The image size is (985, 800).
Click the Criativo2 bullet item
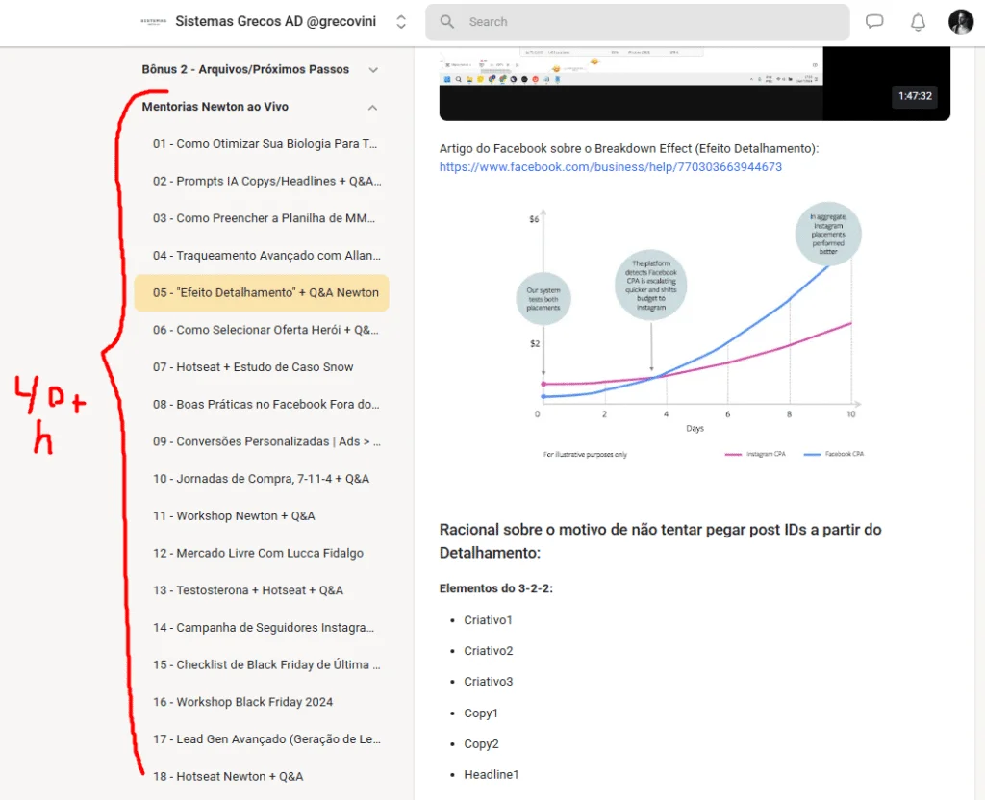pyautogui.click(x=488, y=651)
